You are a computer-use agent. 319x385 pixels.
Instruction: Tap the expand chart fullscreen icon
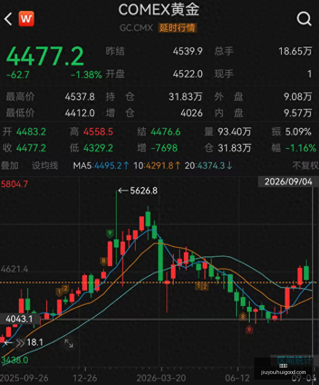pos(69,343)
